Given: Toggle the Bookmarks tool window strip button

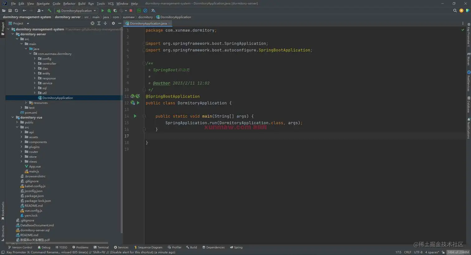Looking at the screenshot, I should [3, 211].
